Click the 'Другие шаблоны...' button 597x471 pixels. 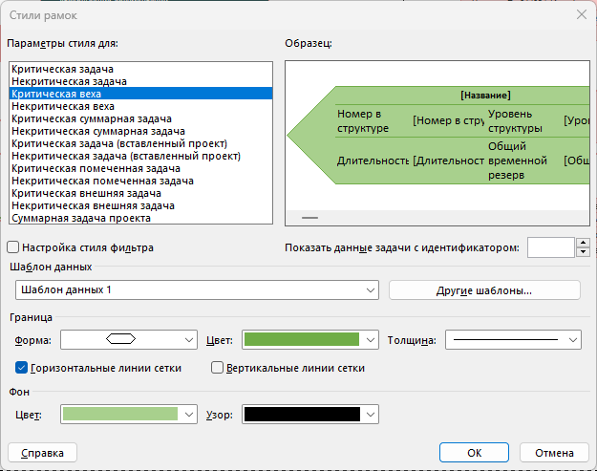coord(484,290)
